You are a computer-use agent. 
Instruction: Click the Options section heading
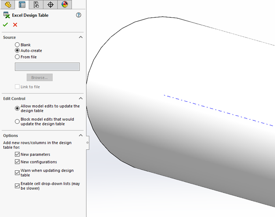(10, 136)
